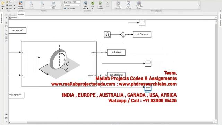Screen dimensions: 222x125
Task: Click the Fit to View palette icon
Action: click(x=6, y=26)
